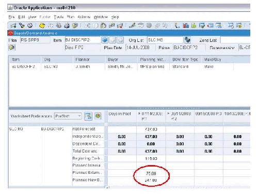The height and width of the screenshot is (194, 258).
Task: Click the 09/15/2008 P3 column header
Action: click(x=208, y=116)
